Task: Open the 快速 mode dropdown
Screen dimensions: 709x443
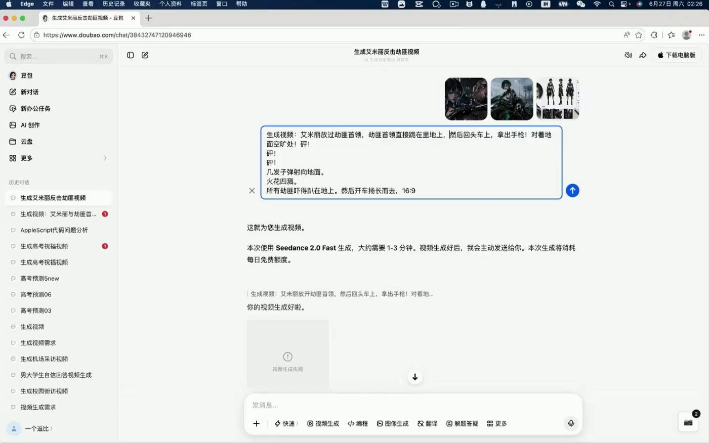Action: [x=286, y=424]
